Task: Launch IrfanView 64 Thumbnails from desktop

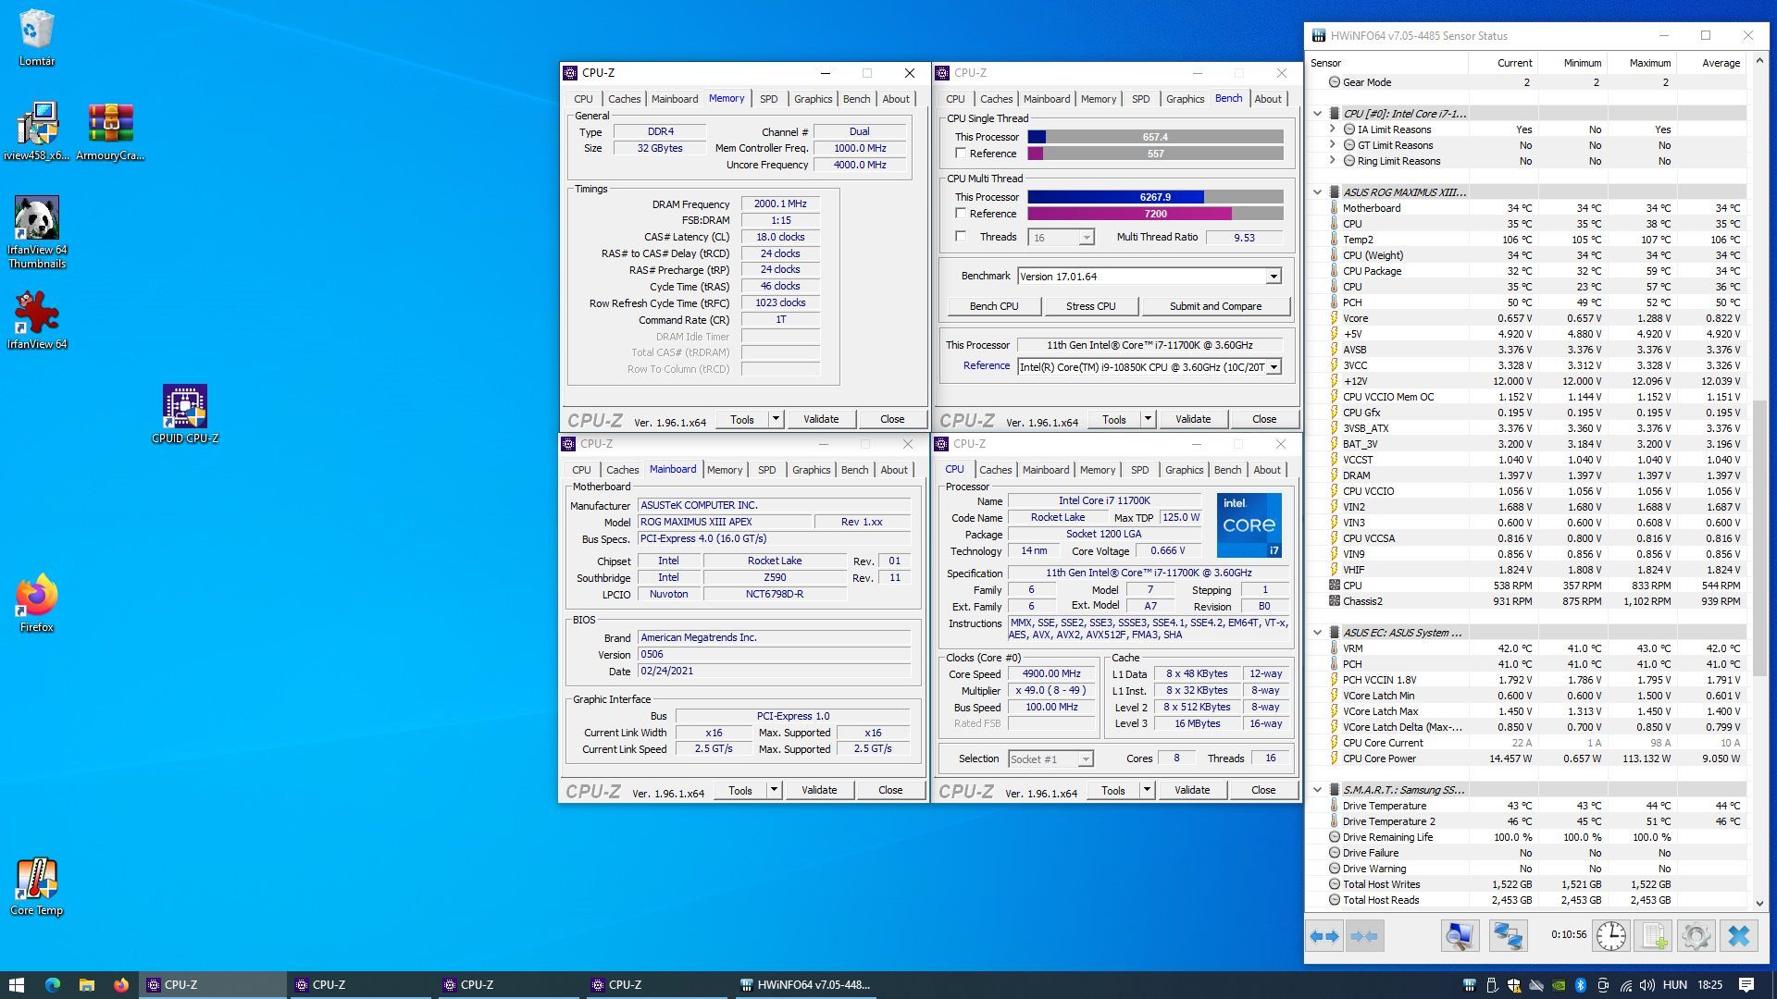Action: click(36, 231)
